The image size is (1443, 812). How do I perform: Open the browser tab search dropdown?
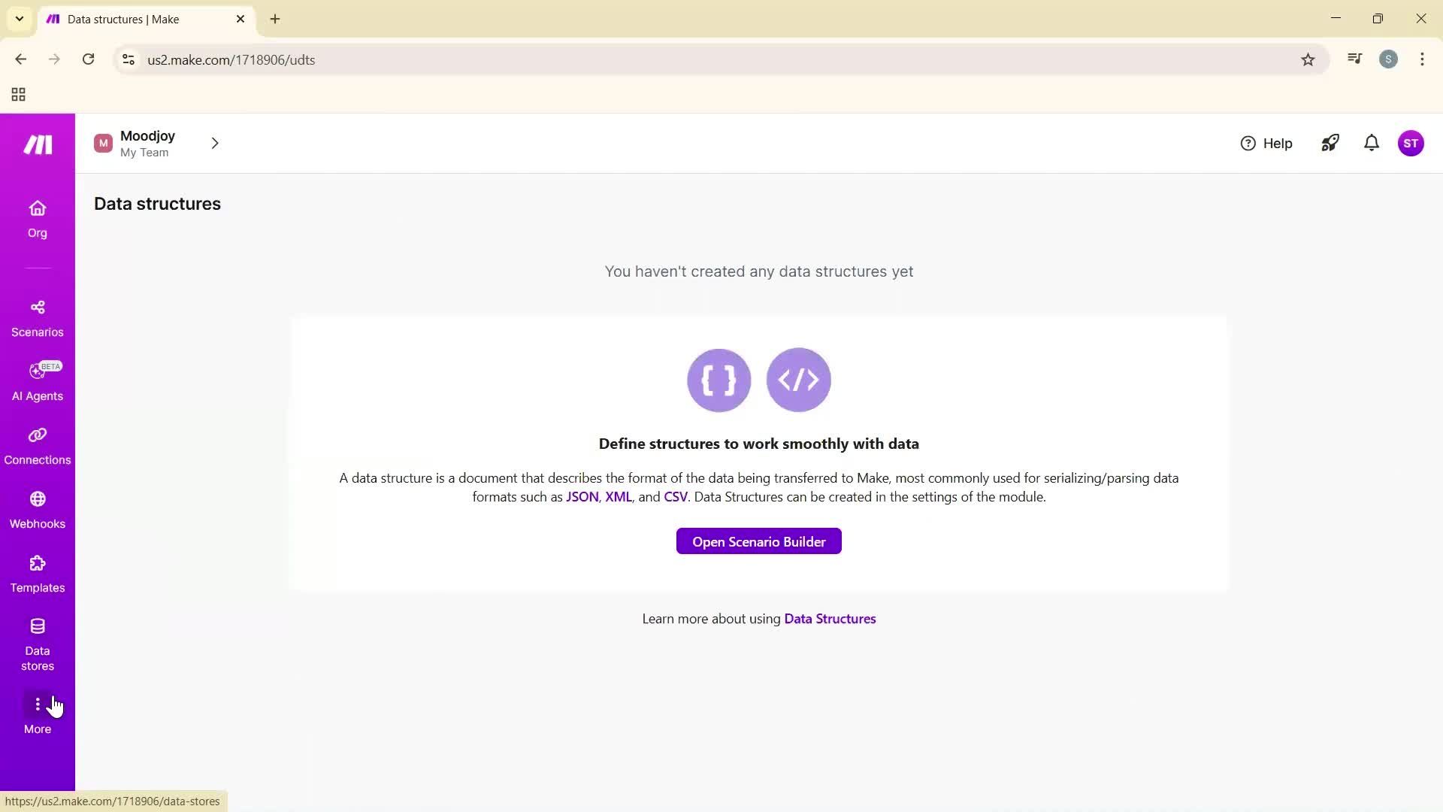point(20,19)
